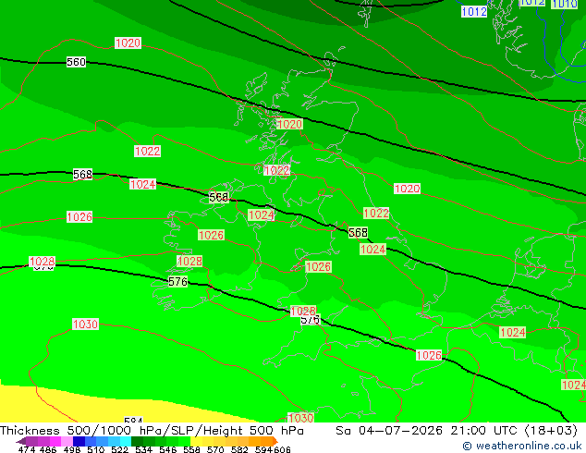Click the 'Sa 04-07-2026 21:00 UTC (18+03)' timestamp

tap(457, 431)
